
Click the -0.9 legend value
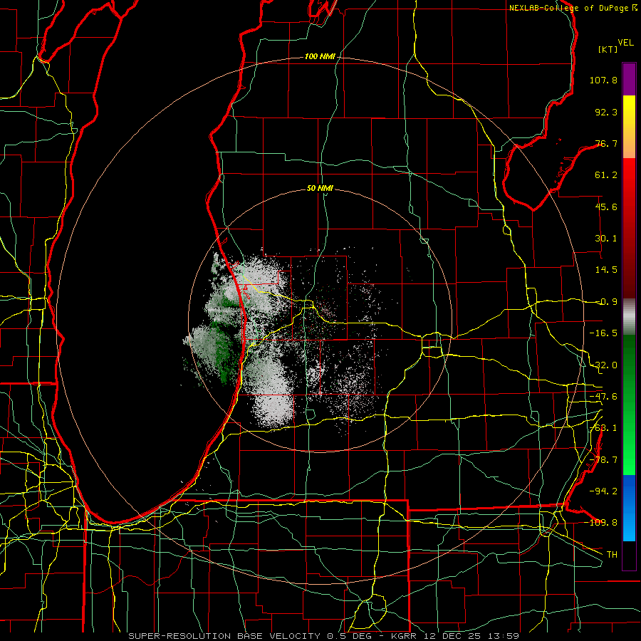606,302
